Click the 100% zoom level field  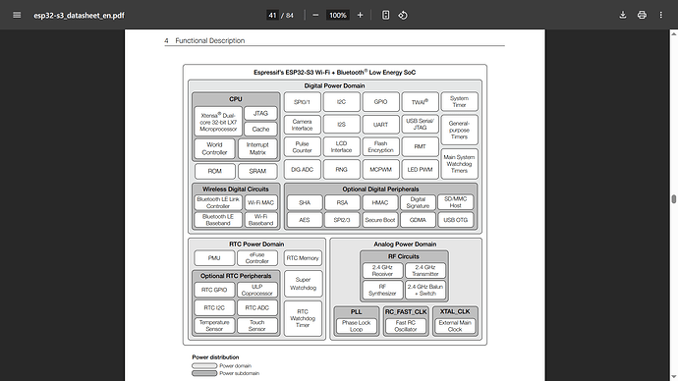(x=338, y=15)
